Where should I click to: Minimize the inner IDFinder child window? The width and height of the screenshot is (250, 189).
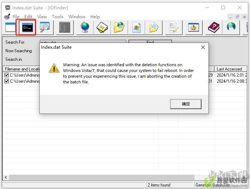pyautogui.click(x=230, y=17)
